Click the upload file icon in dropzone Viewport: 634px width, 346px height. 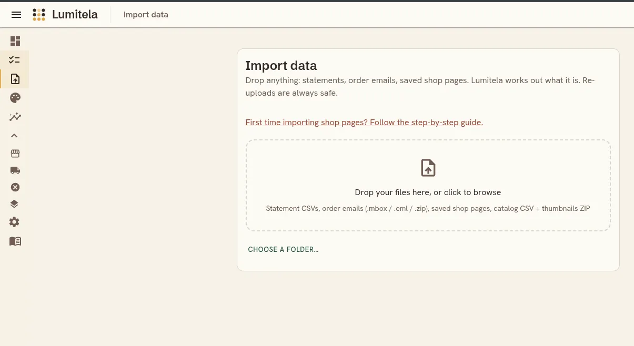point(428,168)
